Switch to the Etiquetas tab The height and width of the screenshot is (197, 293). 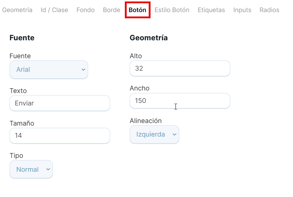211,10
